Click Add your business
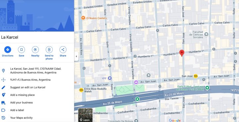The image size is (239, 122). tap(37, 103)
